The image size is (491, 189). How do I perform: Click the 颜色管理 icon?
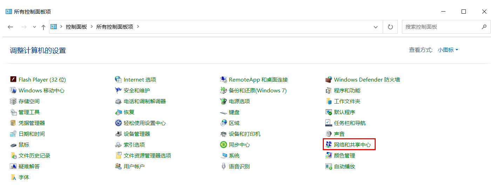pyautogui.click(x=329, y=155)
